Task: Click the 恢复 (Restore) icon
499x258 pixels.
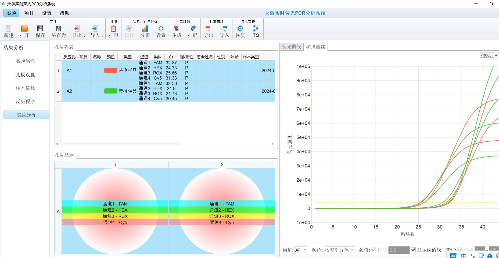Action: tap(240, 28)
